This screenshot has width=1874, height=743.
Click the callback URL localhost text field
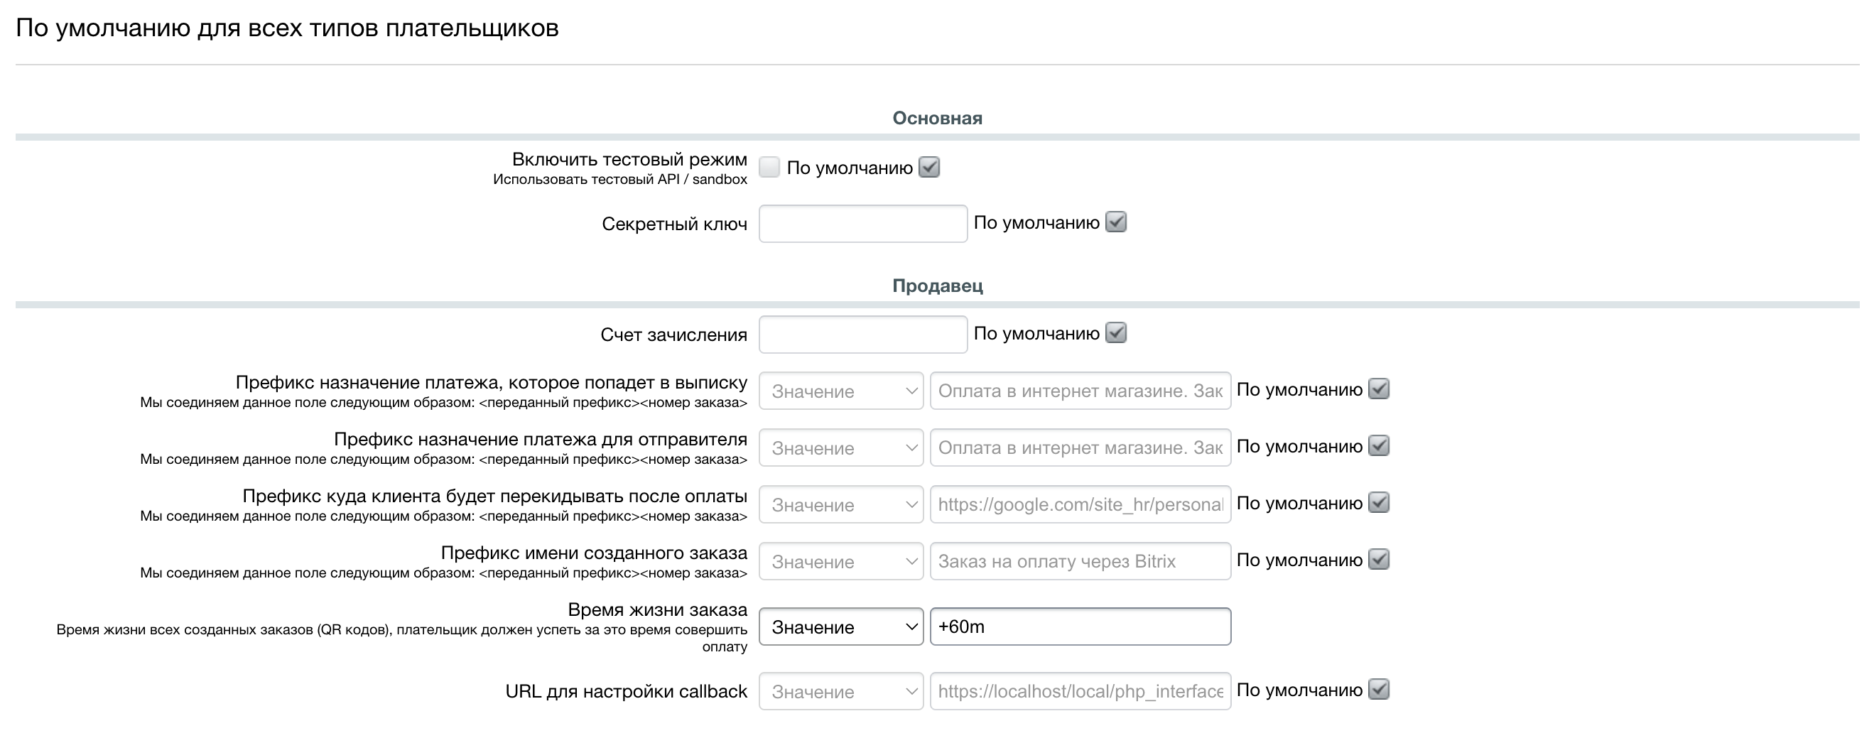1080,691
